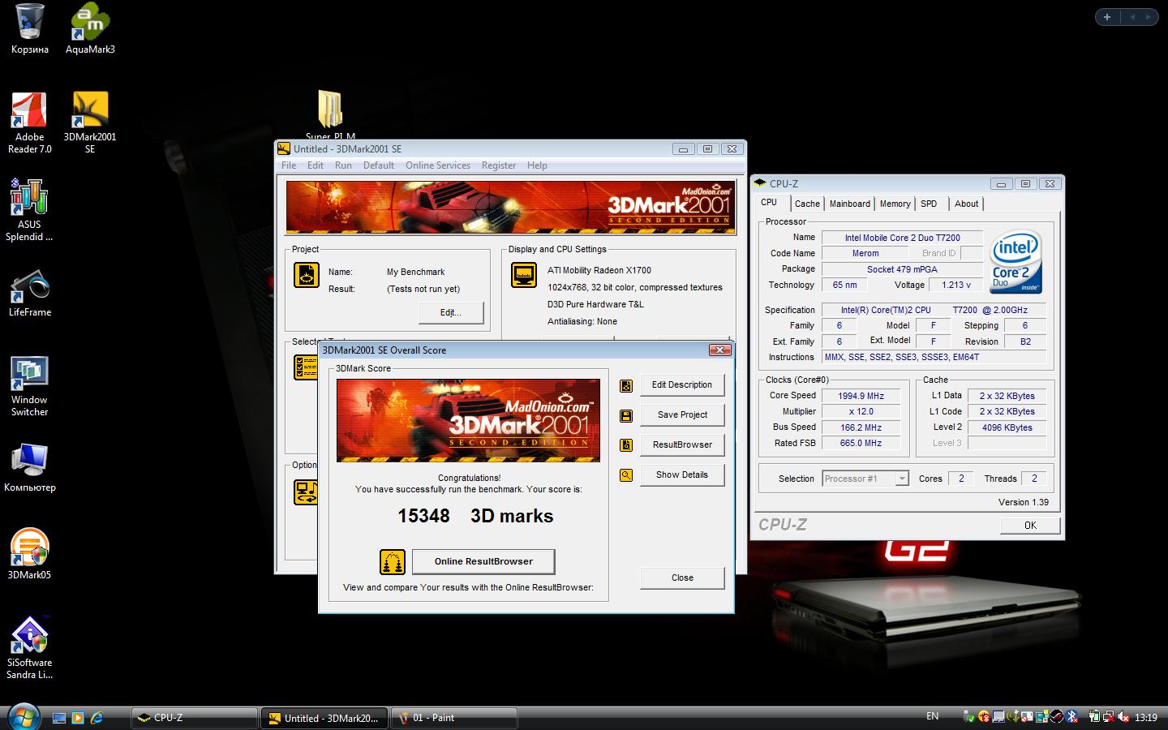Click the Edit Description icon in score dialog
Screen dimensions: 1168x730
click(626, 385)
